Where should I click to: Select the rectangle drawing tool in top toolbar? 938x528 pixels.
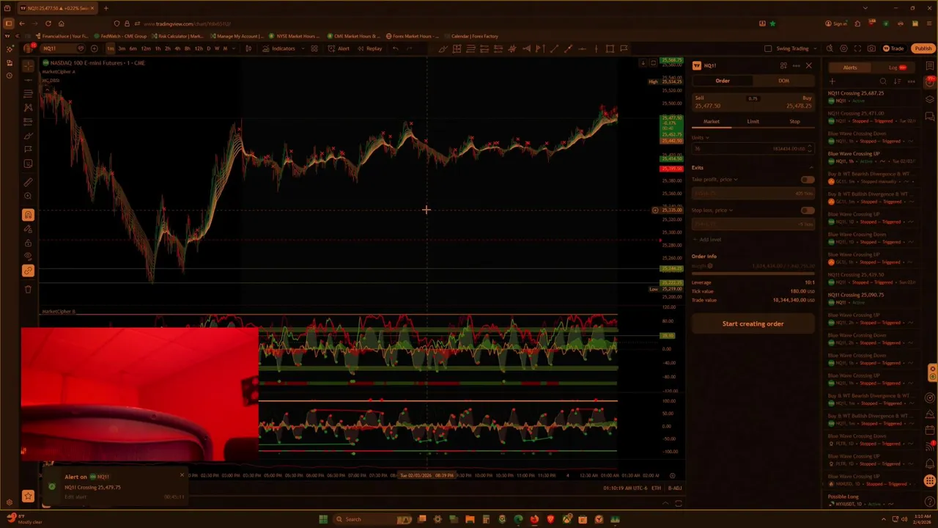coord(610,48)
